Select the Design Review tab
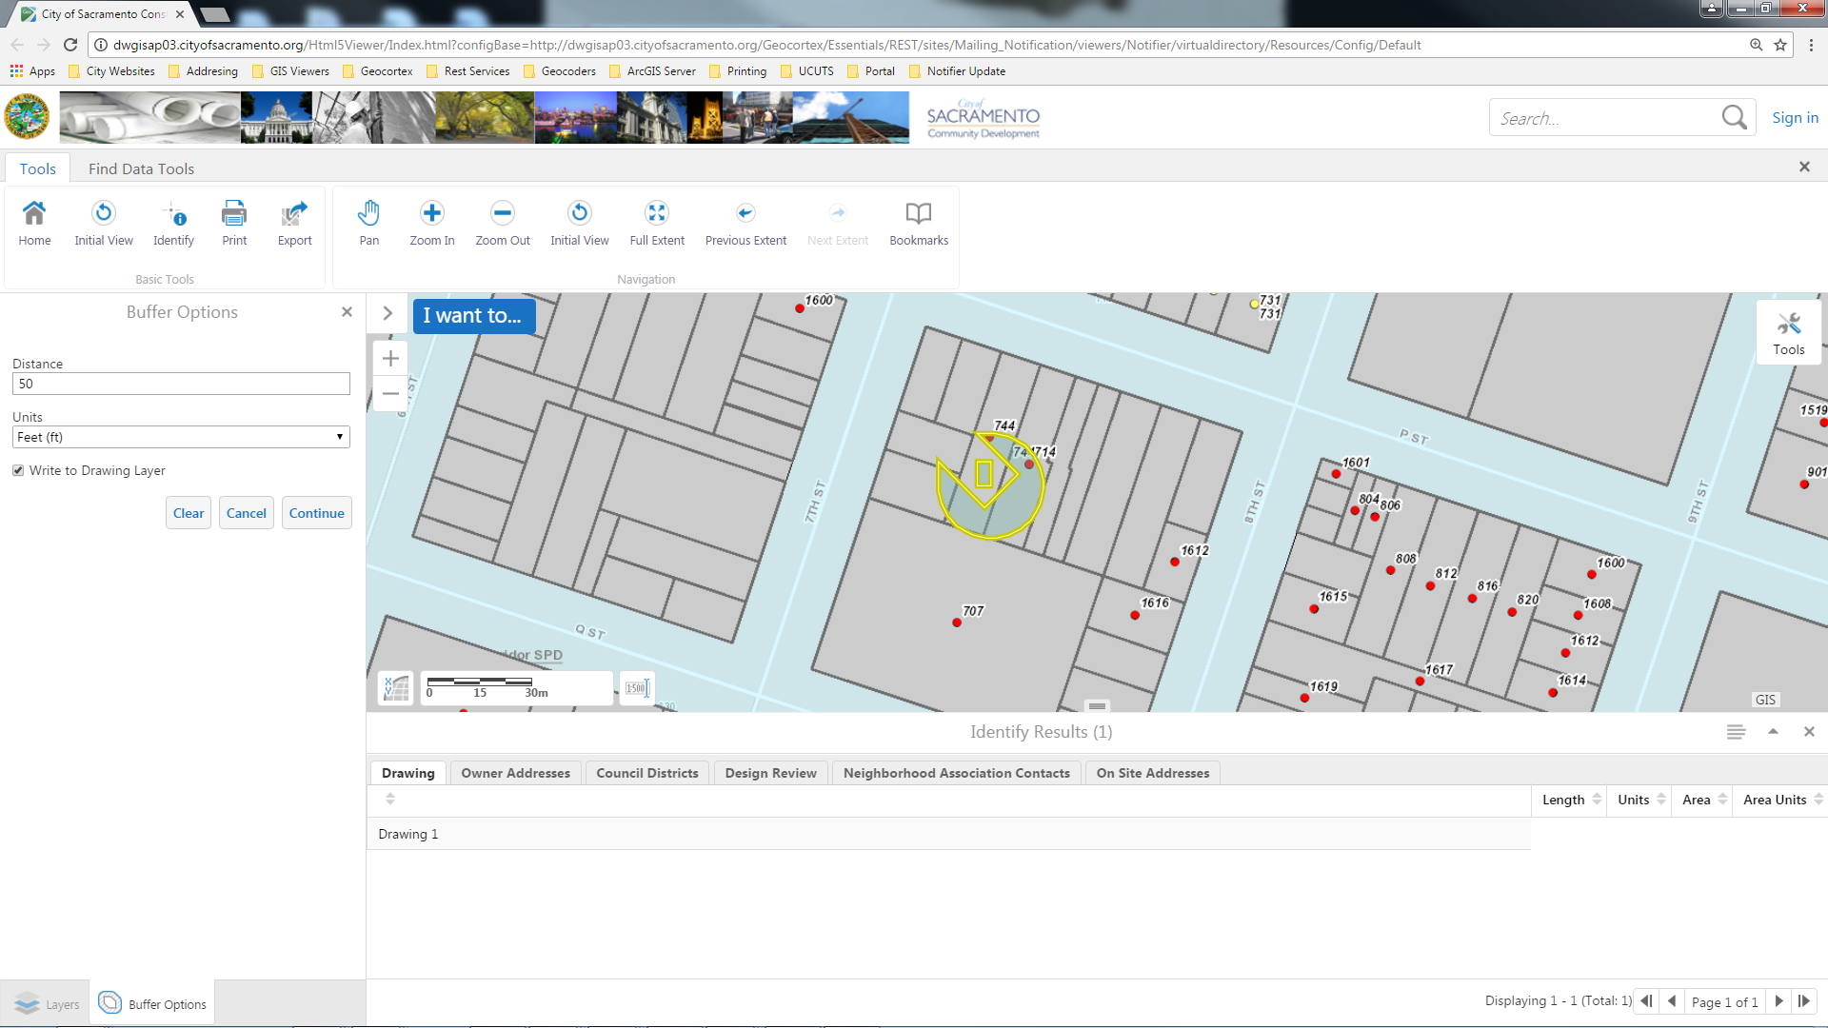The image size is (1828, 1028). tap(770, 773)
